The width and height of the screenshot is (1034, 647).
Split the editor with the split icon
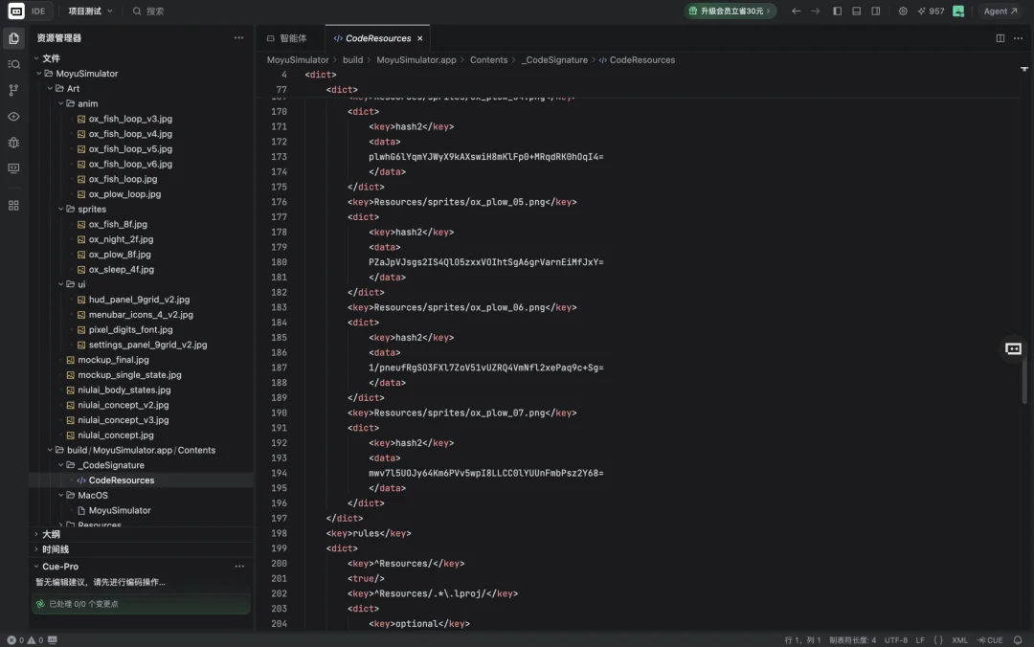click(1000, 38)
